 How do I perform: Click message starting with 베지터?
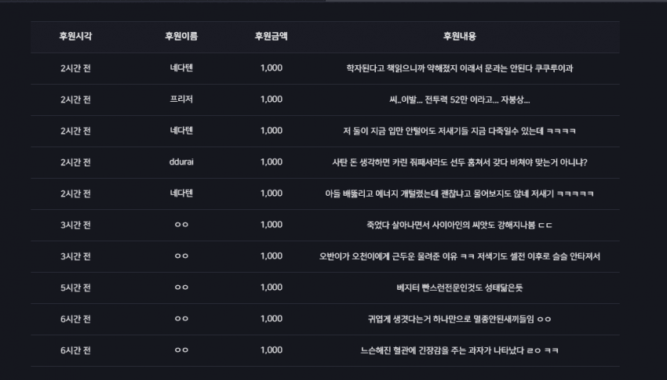[x=459, y=288]
